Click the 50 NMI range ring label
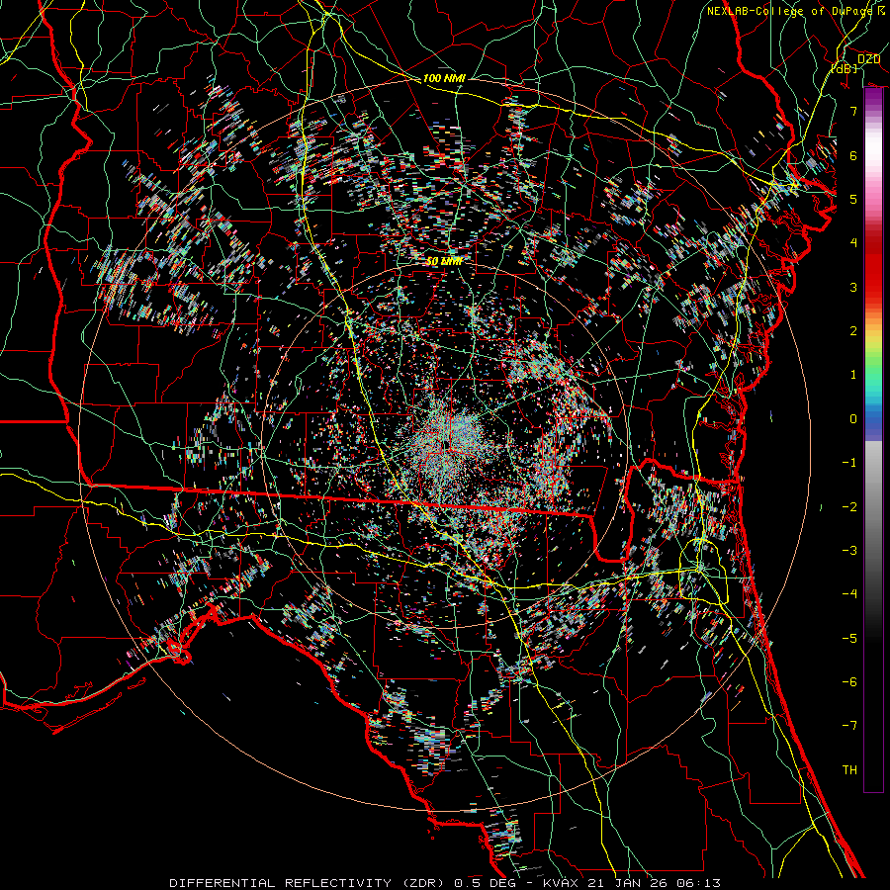The width and height of the screenshot is (890, 890). [444, 261]
